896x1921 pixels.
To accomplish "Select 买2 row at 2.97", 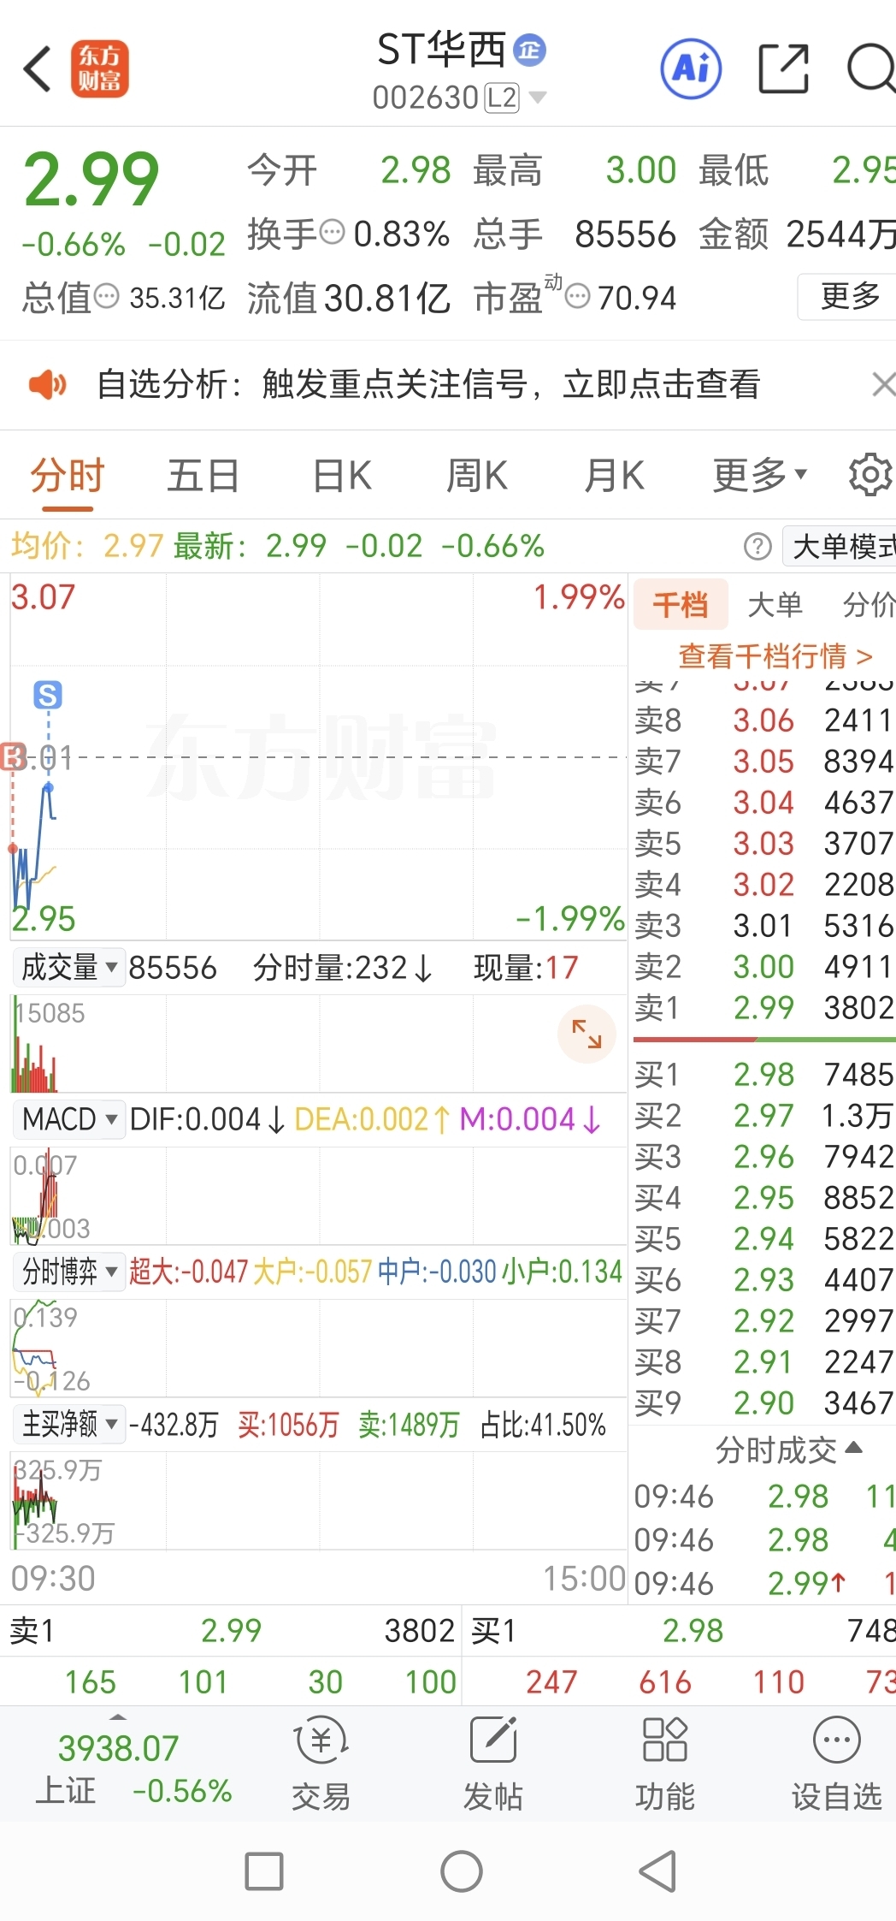I will click(764, 1115).
